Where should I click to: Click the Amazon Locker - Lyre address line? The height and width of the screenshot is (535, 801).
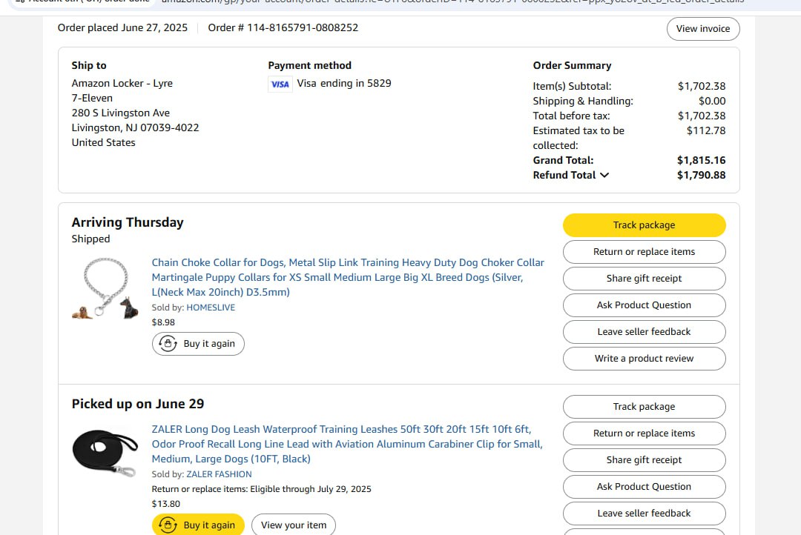[x=122, y=83]
